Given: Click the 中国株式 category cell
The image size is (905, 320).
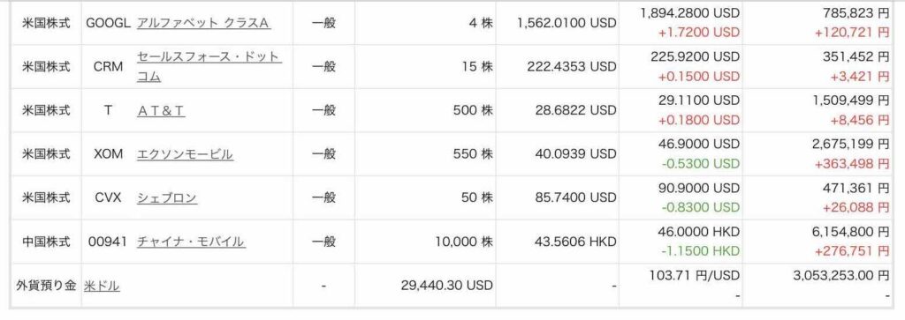Looking at the screenshot, I should point(46,242).
